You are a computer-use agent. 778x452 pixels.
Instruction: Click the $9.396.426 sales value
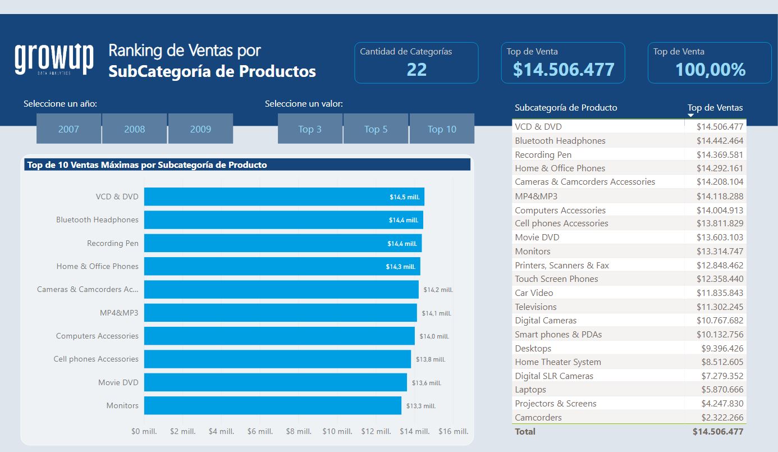pos(722,348)
